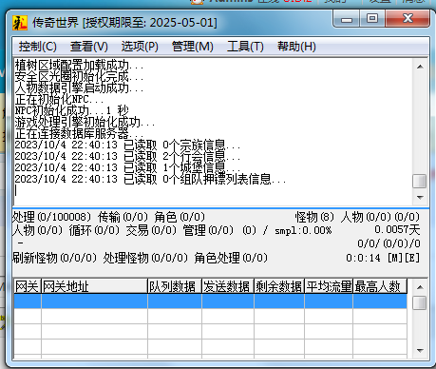436x369 pixels.
Task: Open the 查看(V) menu
Action: pyautogui.click(x=89, y=47)
